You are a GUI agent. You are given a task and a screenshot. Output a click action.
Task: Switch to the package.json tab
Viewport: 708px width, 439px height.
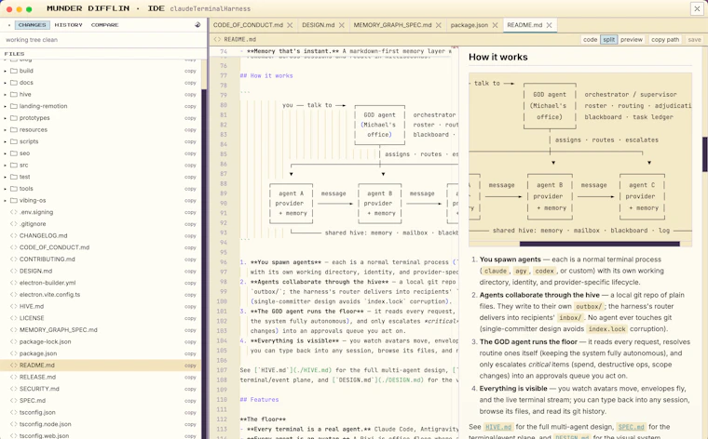pos(470,25)
